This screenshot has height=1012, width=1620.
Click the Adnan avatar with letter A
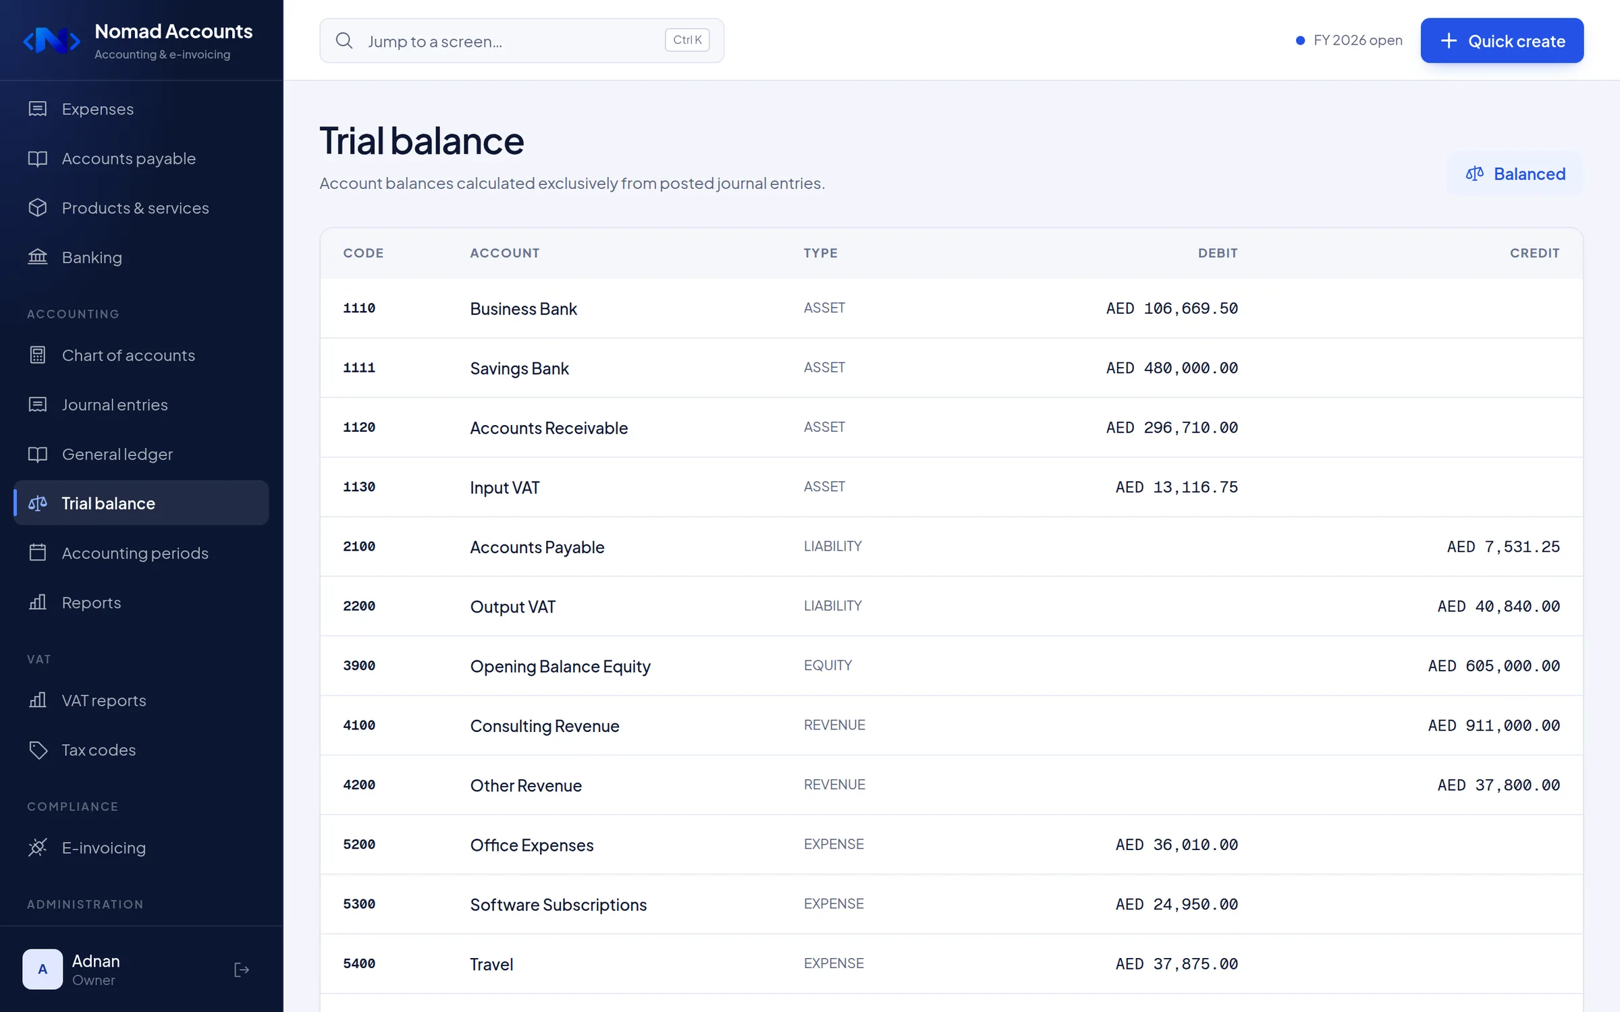pyautogui.click(x=43, y=969)
